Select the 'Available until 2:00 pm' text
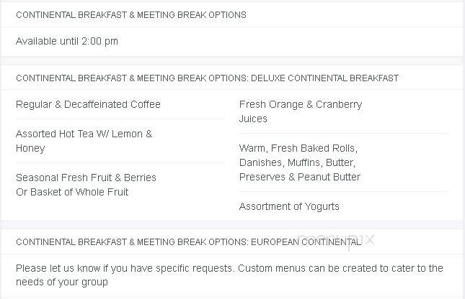The width and height of the screenshot is (465, 299). click(x=67, y=41)
